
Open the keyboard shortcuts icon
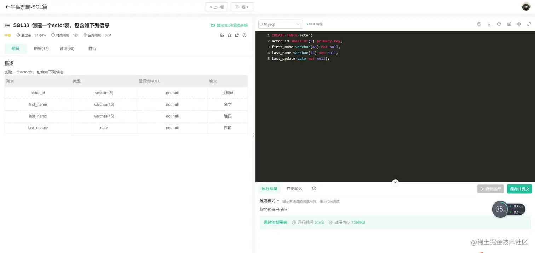pos(509,24)
